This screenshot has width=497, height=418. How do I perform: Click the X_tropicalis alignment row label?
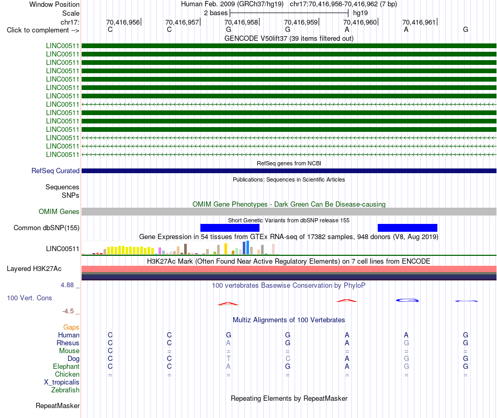coord(62,382)
